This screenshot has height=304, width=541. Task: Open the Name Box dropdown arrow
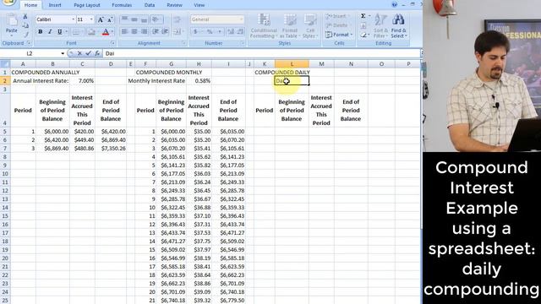(x=63, y=53)
